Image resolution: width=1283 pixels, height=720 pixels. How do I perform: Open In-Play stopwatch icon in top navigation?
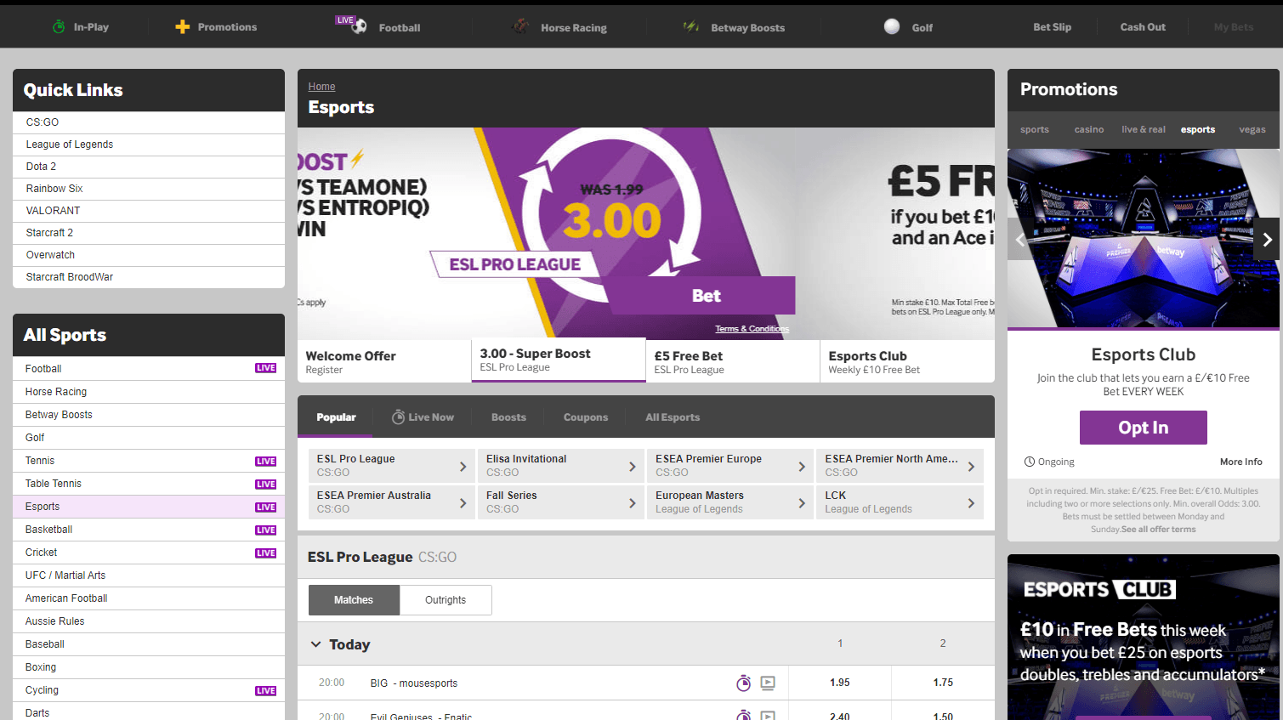(x=59, y=27)
